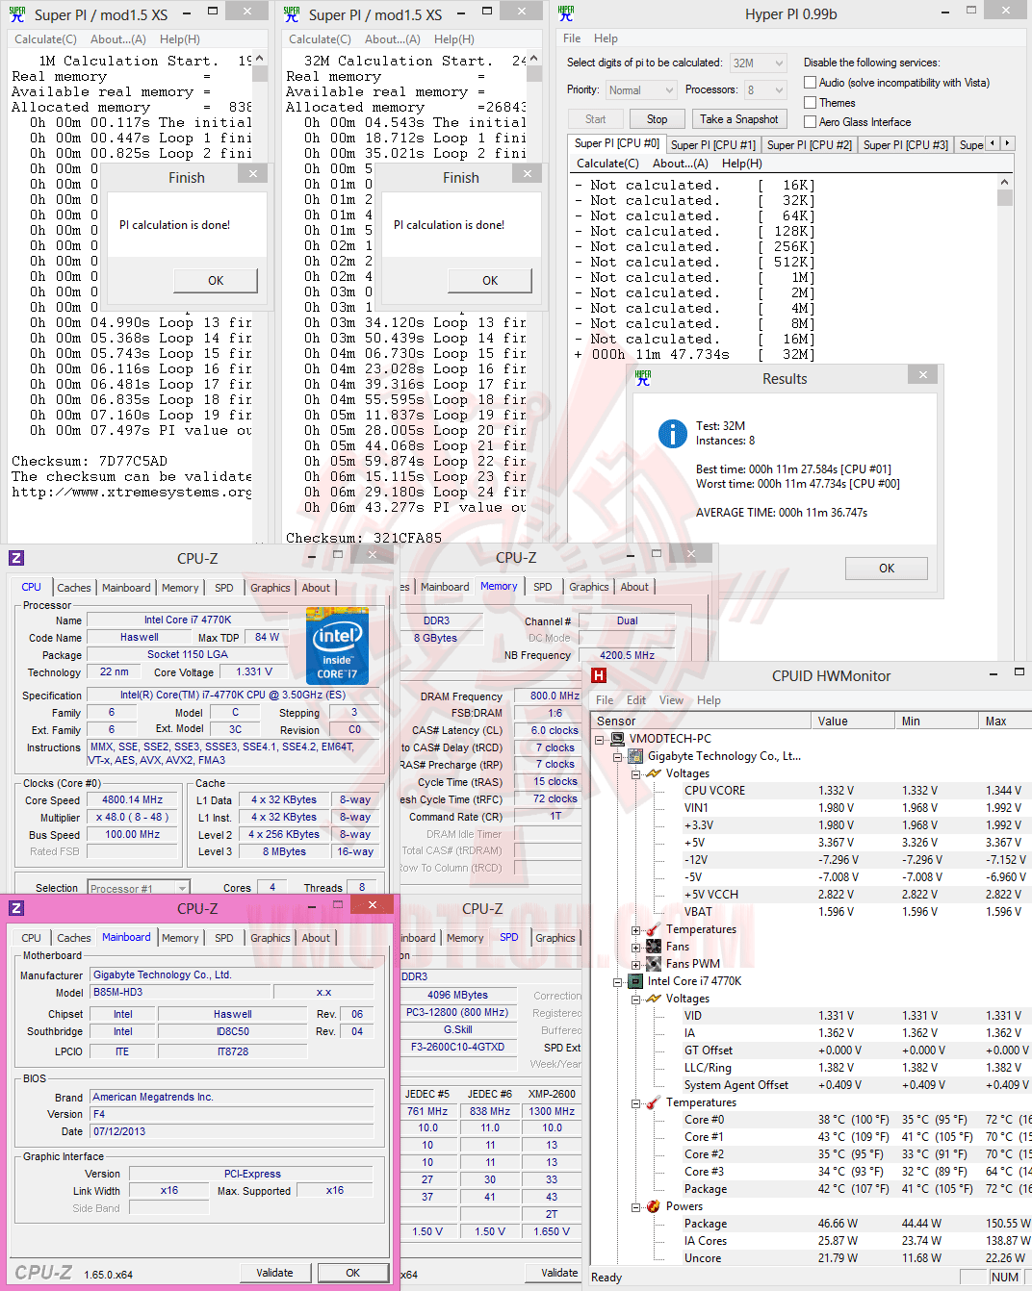Open SPD tab in pink CPU-Z
The height and width of the screenshot is (1291, 1032).
(224, 938)
